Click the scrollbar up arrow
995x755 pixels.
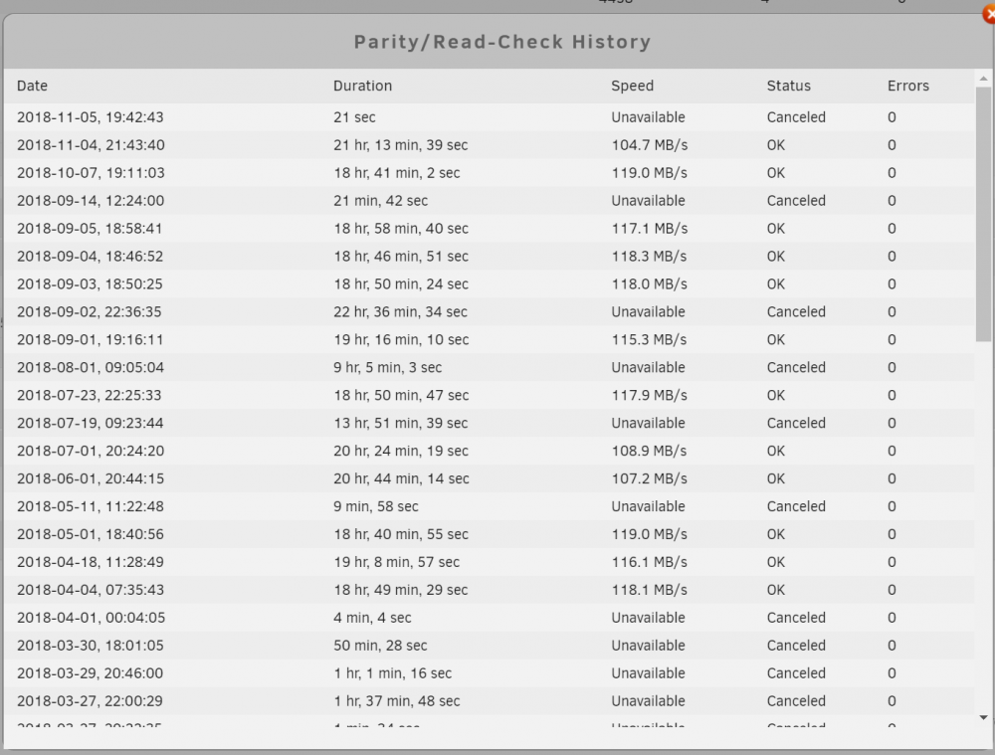coord(983,80)
